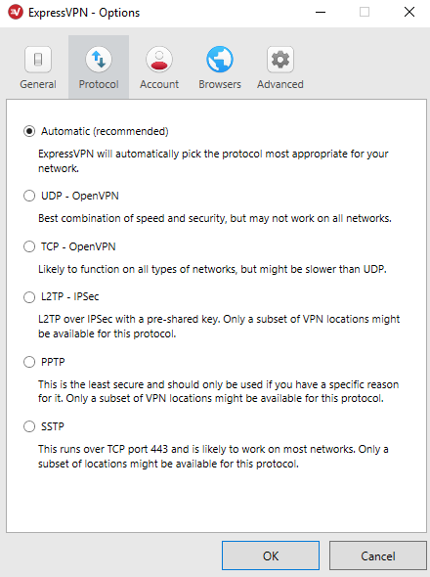The image size is (430, 577).
Task: Choose the PPTP protocol radio button
Action: coord(29,362)
